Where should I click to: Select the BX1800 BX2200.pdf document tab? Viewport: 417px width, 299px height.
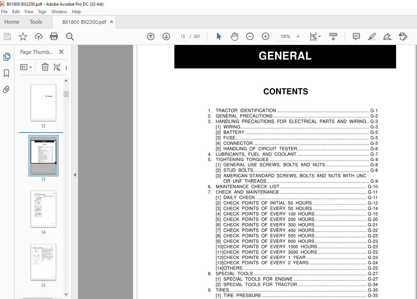(84, 22)
